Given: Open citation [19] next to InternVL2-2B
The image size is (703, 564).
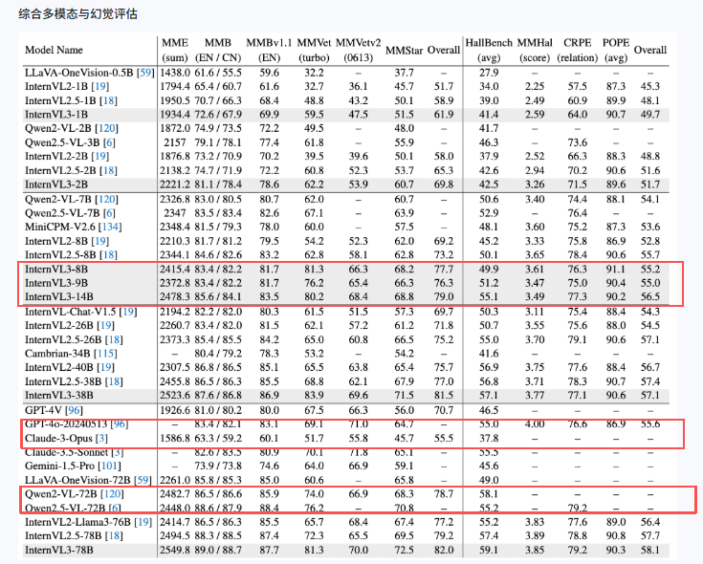Looking at the screenshot, I should click(x=100, y=157).
